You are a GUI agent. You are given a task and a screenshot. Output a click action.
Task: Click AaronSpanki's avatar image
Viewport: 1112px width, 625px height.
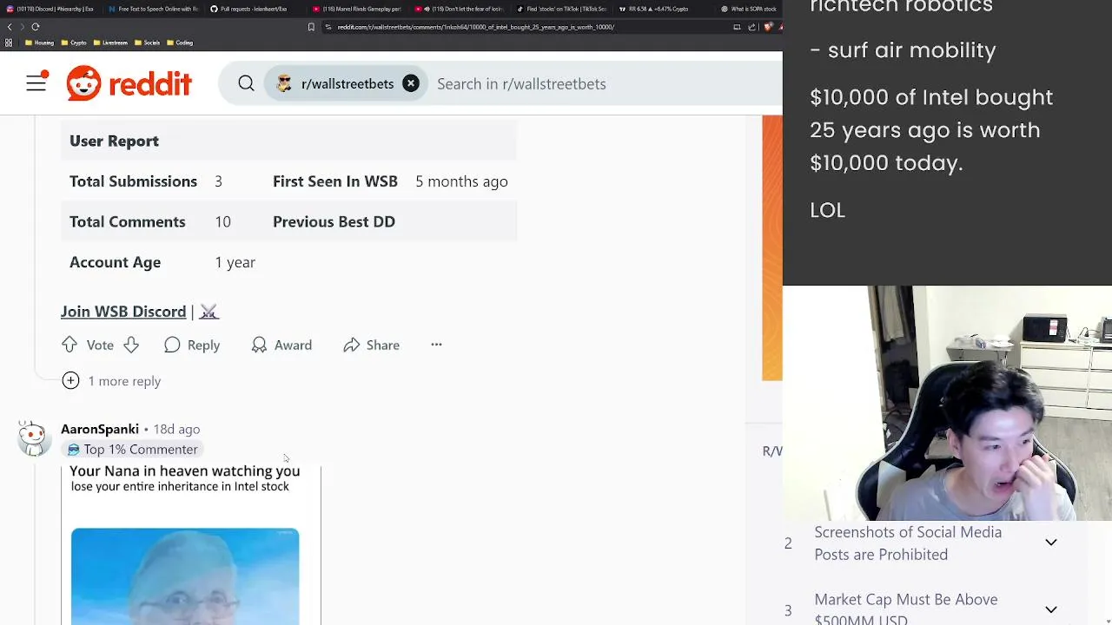pyautogui.click(x=33, y=438)
